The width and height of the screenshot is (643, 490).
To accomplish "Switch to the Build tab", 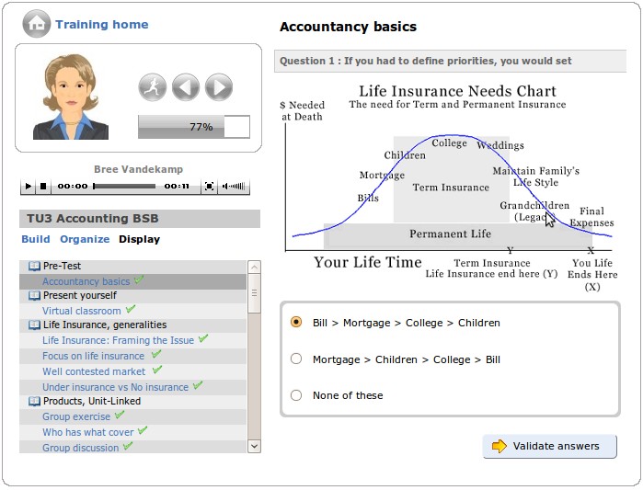I will coord(36,239).
